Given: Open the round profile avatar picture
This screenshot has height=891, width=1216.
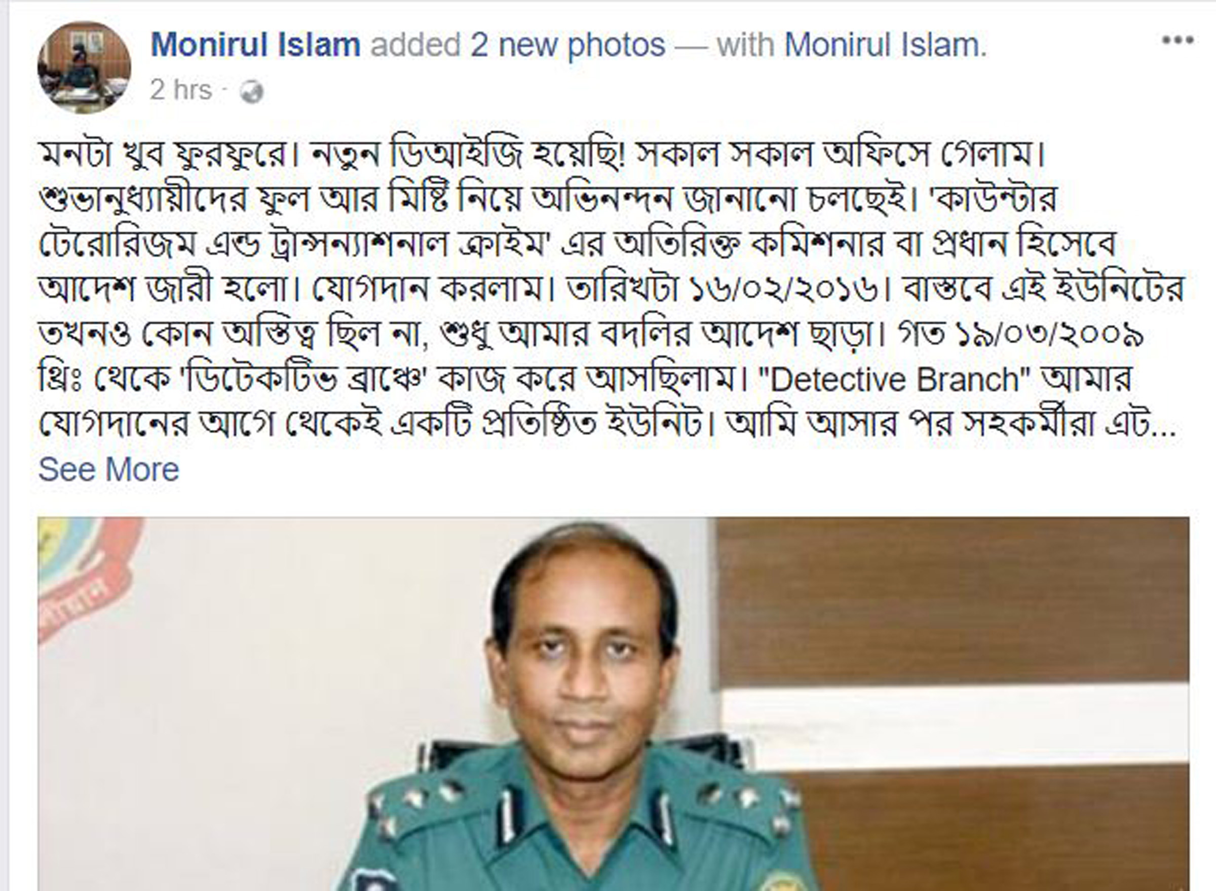Looking at the screenshot, I should point(84,67).
